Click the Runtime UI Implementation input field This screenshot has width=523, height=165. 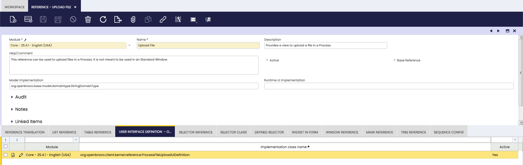click(x=388, y=86)
